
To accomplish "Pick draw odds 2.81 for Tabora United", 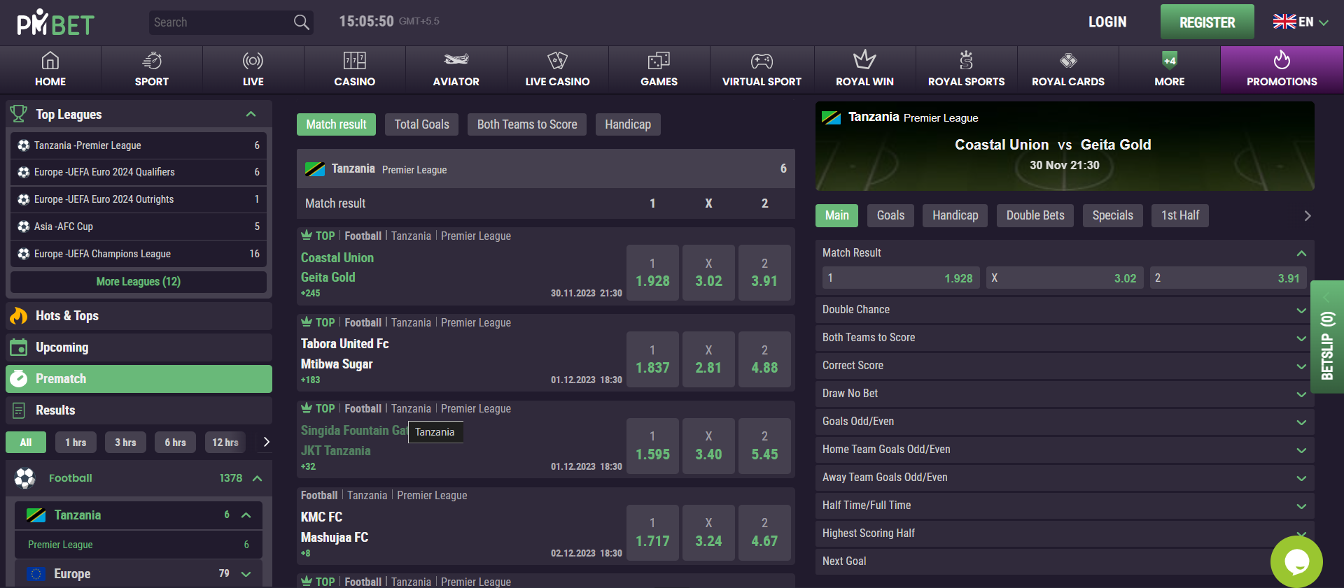I will click(x=708, y=359).
